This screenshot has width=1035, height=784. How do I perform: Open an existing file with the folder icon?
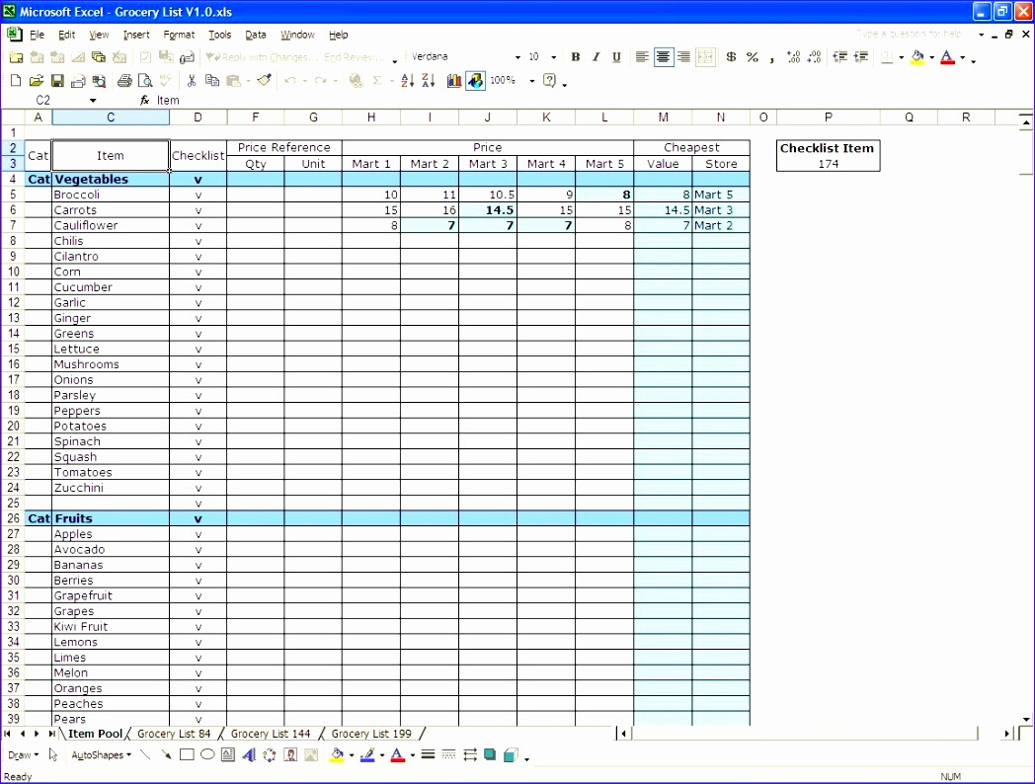pyautogui.click(x=37, y=81)
